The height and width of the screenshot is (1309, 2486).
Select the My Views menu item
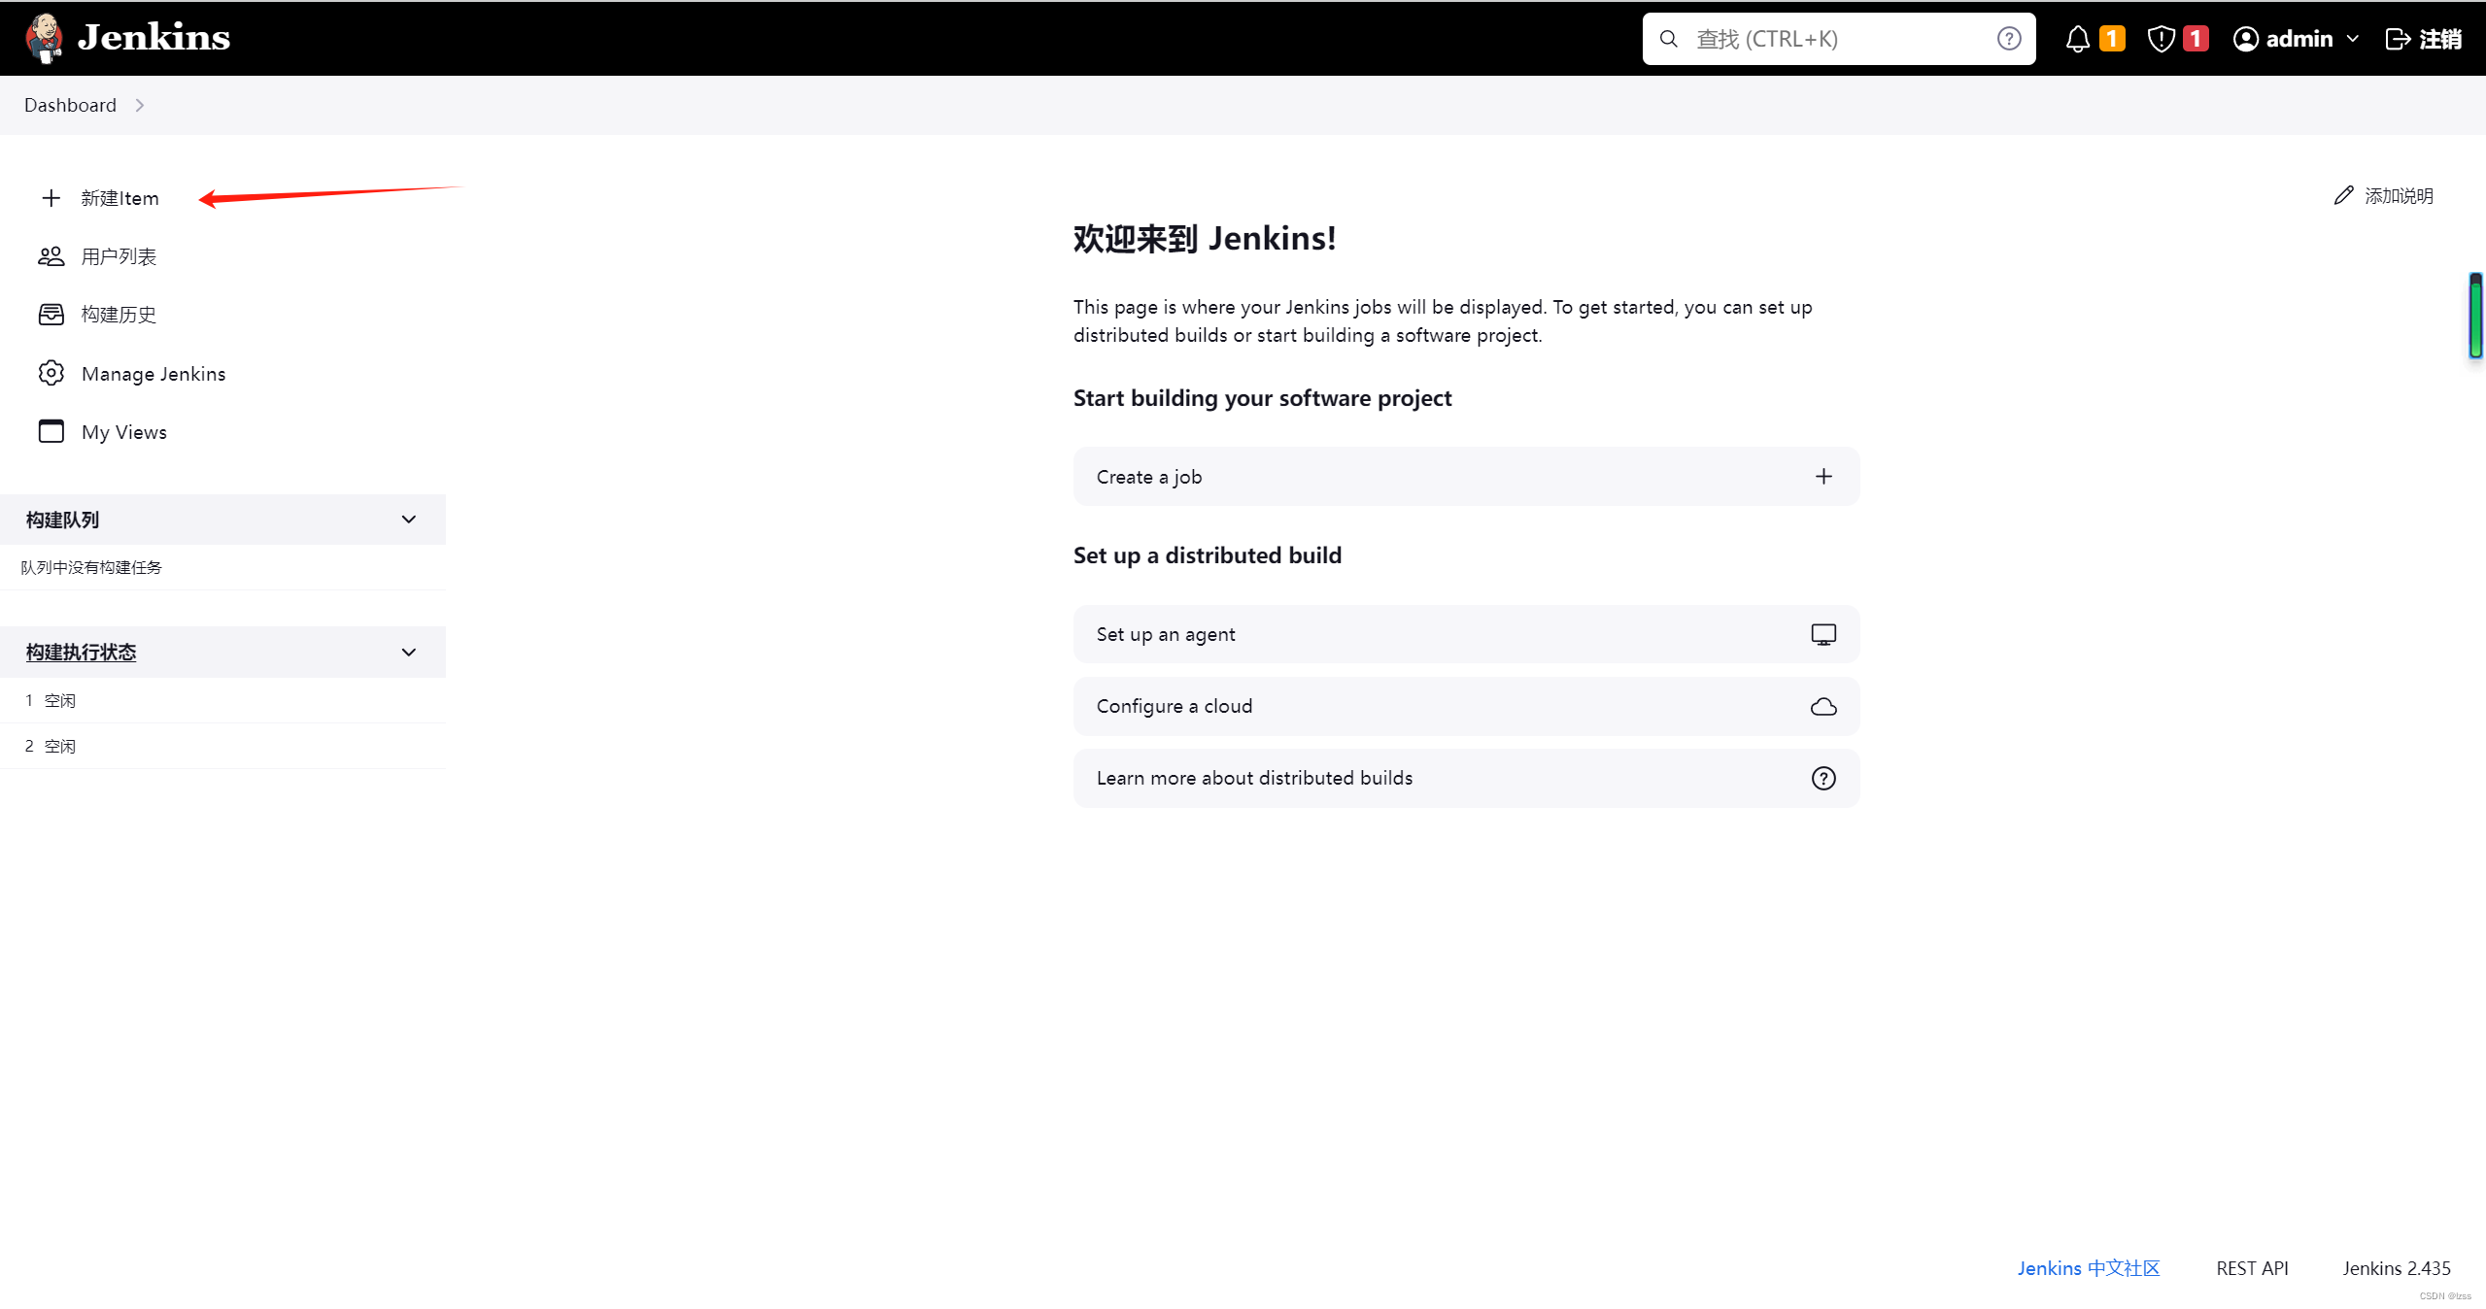click(123, 431)
